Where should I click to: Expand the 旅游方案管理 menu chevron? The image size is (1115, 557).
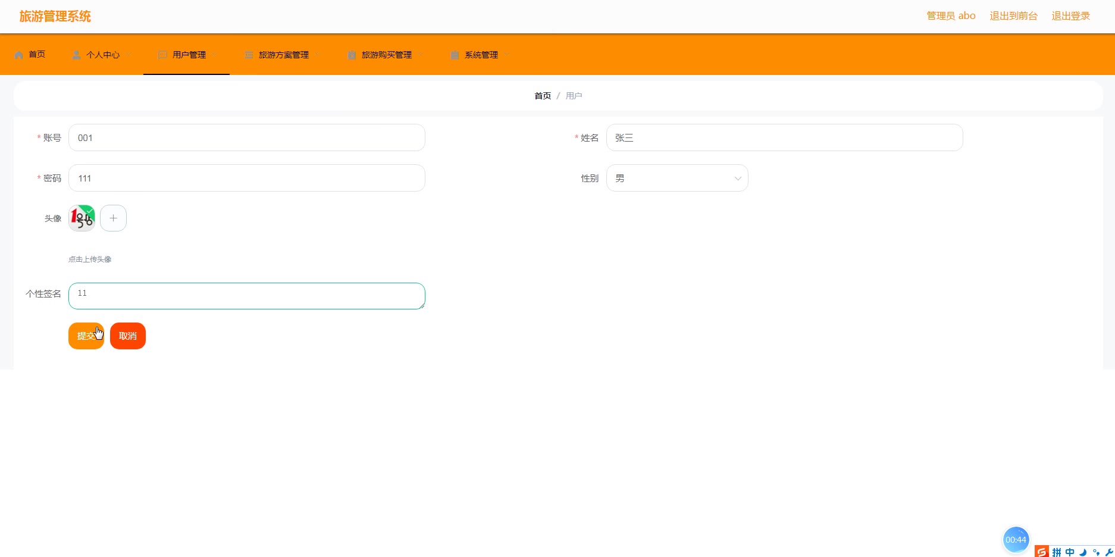[x=318, y=55]
